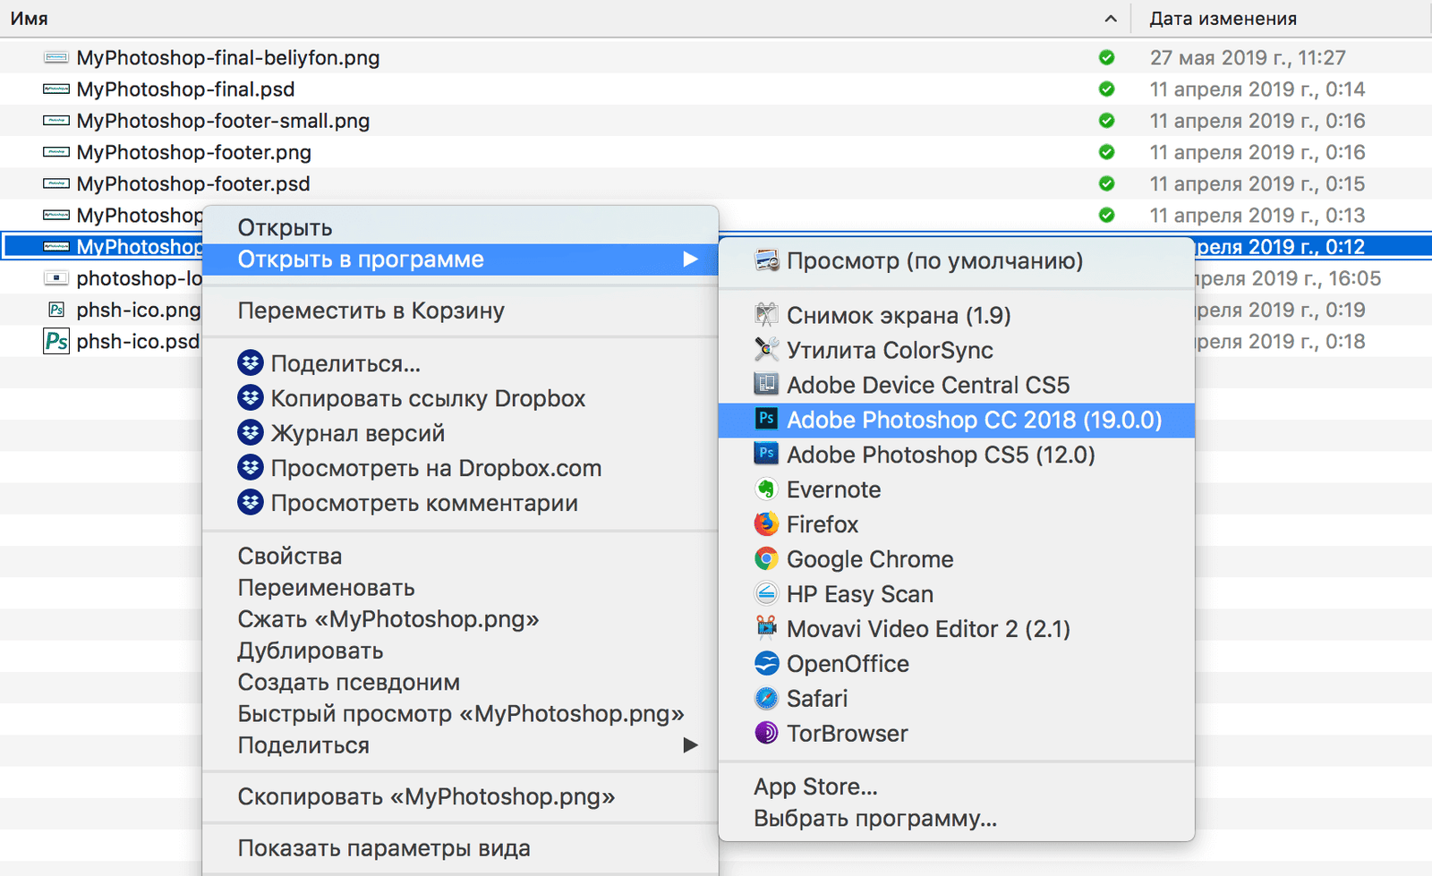Click the Firefox icon in submenu
The height and width of the screenshot is (876, 1432).
(766, 524)
